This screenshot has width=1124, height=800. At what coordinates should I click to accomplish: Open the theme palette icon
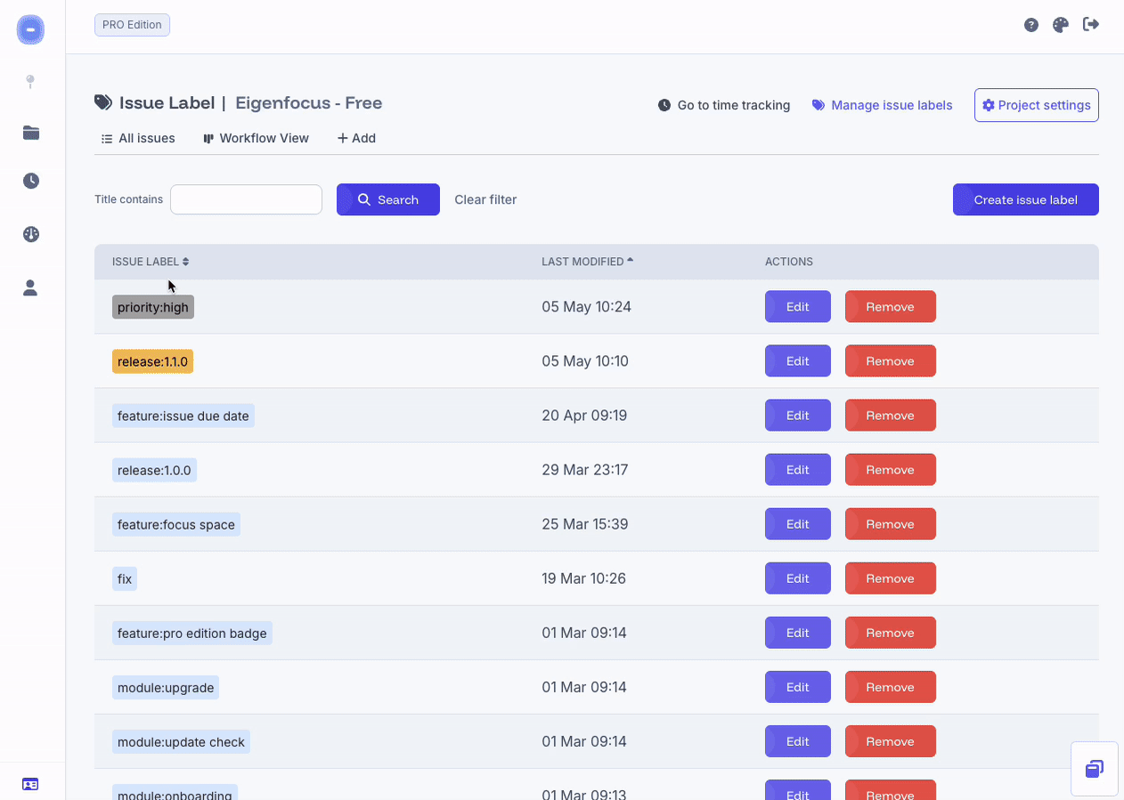pyautogui.click(x=1060, y=25)
